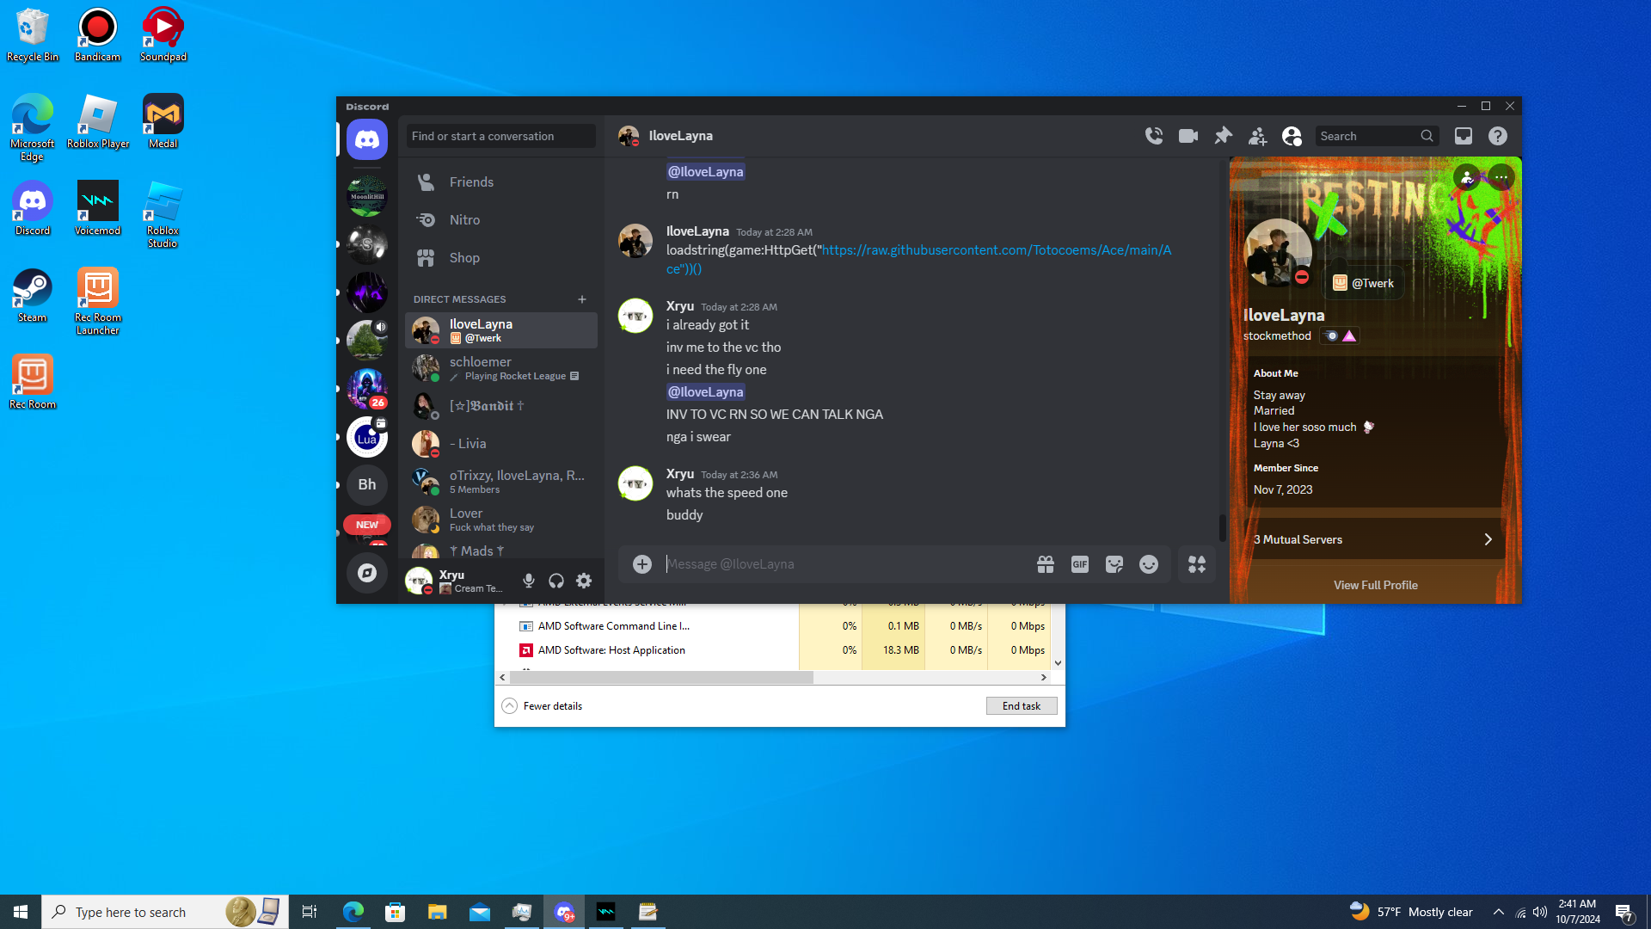Screen dimensions: 1651x929
Task: Toggle headphone deafen
Action: coord(556,581)
